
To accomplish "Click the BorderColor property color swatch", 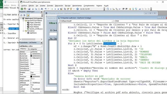I will (x=31, y=56).
